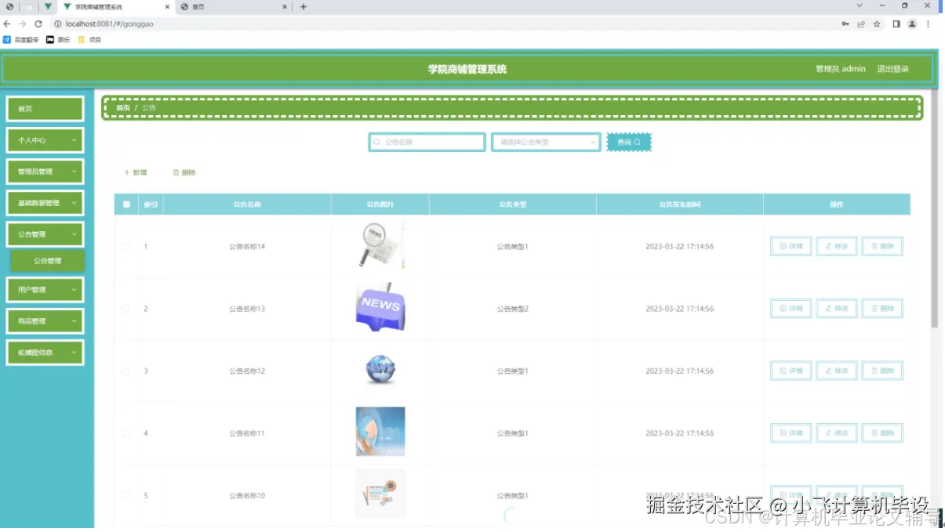
Task: Click the browser address bar URL
Action: 109,24
